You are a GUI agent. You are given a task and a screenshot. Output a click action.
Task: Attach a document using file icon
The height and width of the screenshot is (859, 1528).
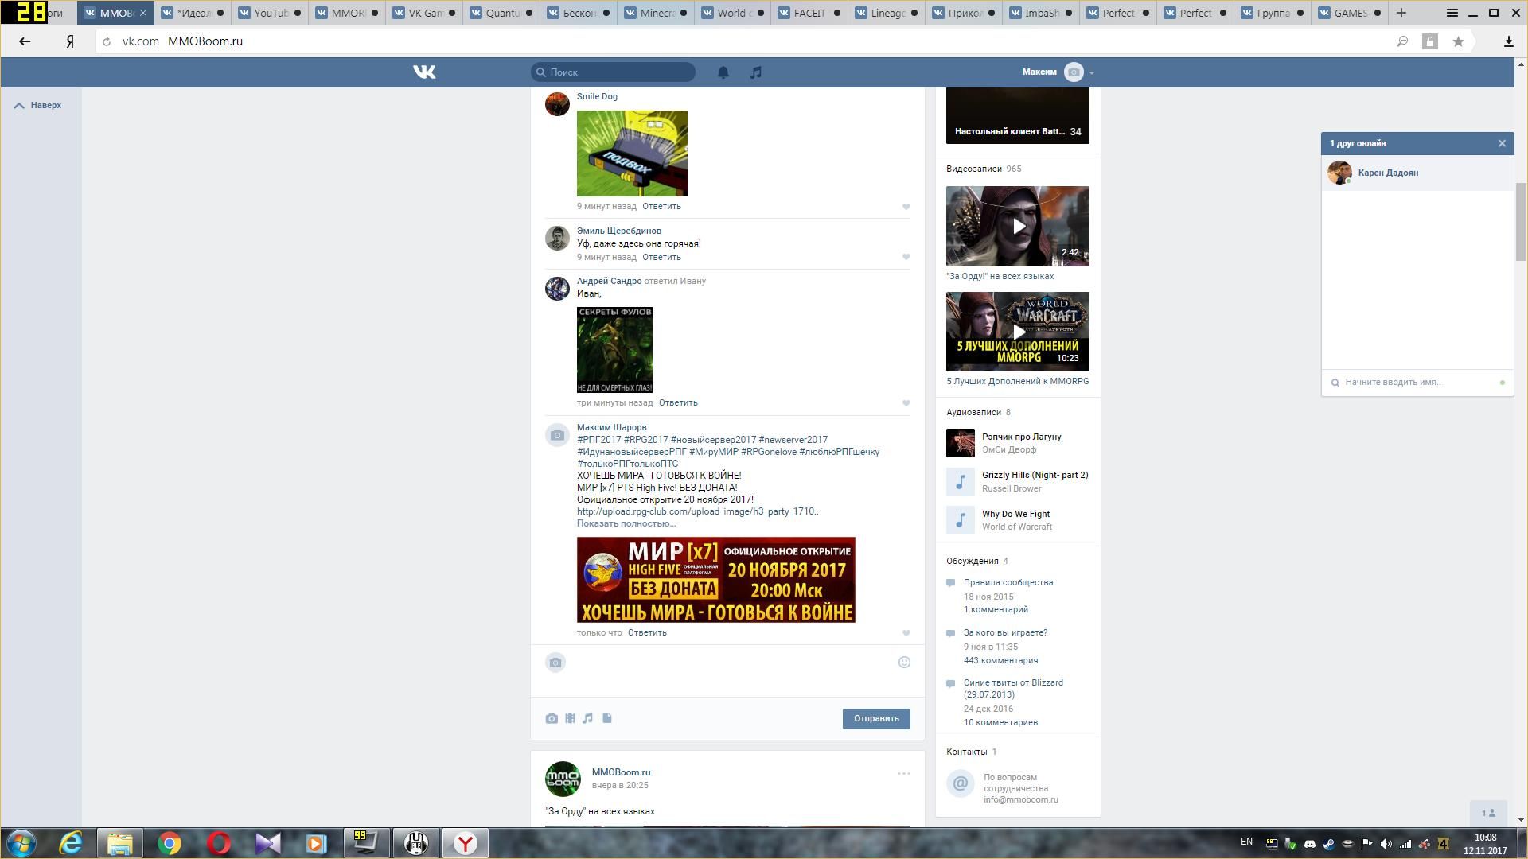[x=607, y=718]
